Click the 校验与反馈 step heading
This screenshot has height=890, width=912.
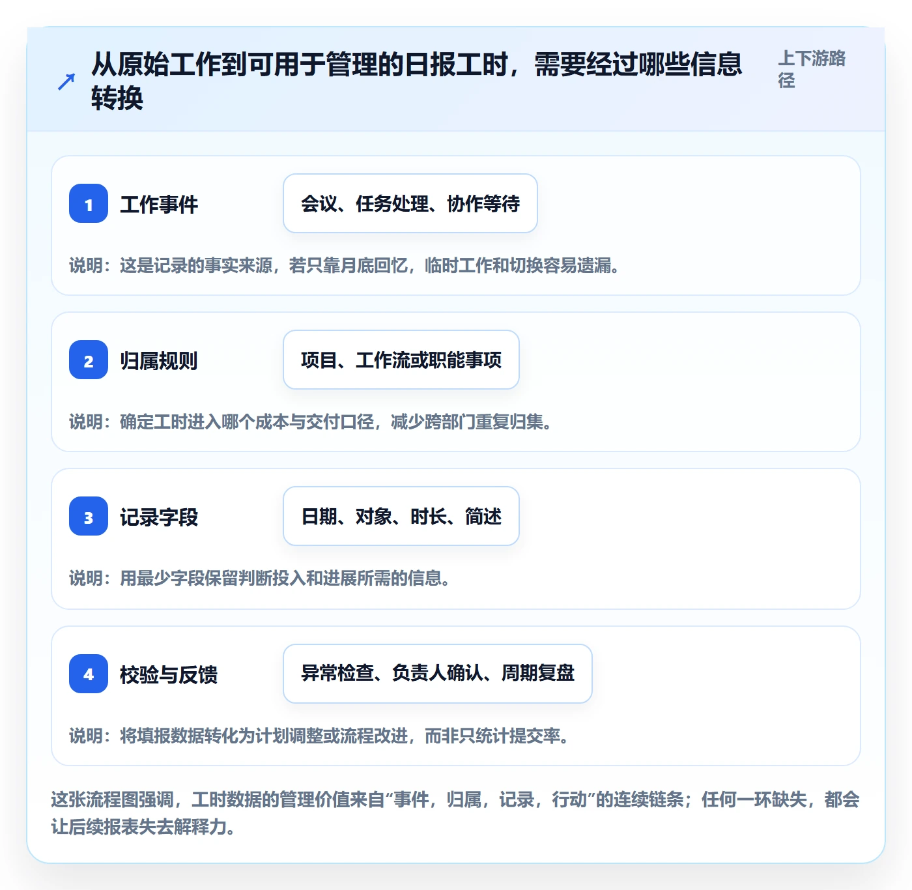pos(169,675)
